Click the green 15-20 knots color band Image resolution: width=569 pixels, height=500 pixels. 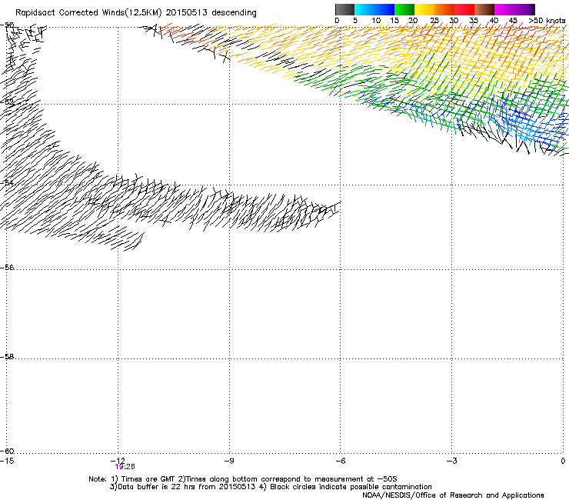coord(404,9)
